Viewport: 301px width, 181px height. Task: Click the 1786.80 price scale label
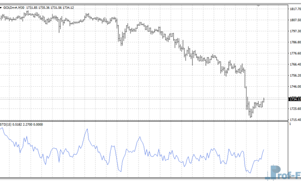(x=295, y=42)
